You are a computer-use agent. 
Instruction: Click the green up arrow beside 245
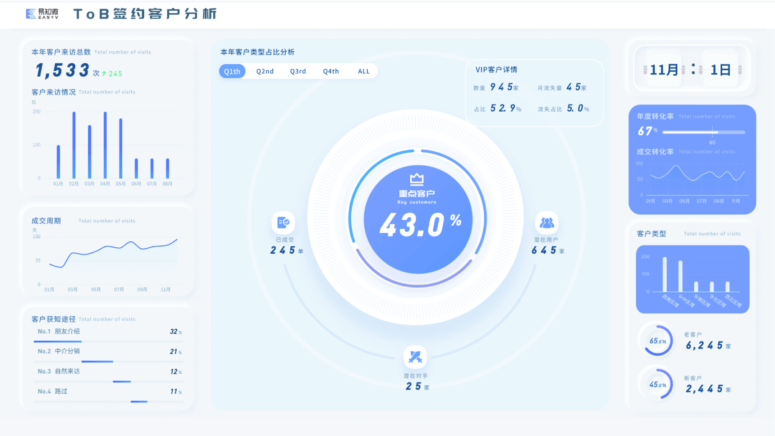tap(104, 73)
